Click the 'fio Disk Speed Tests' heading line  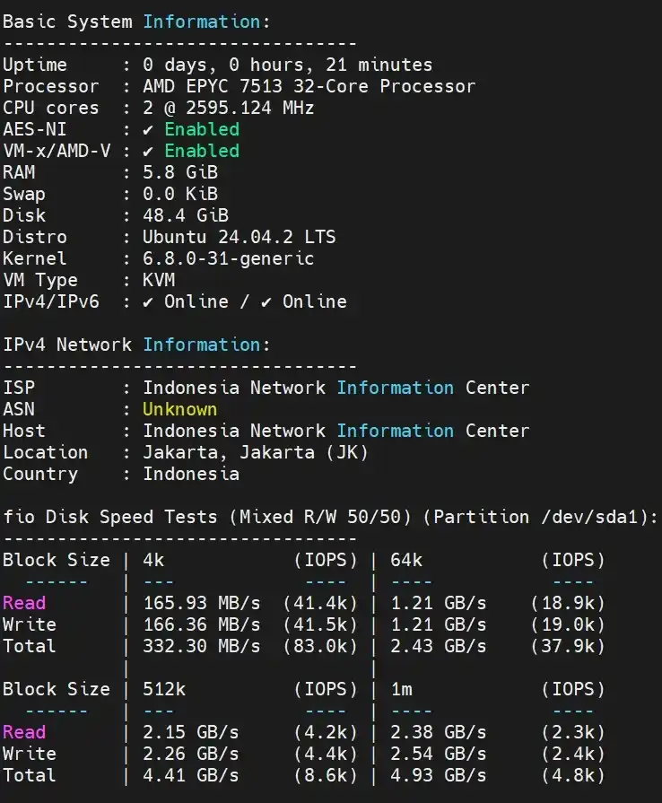point(330,517)
